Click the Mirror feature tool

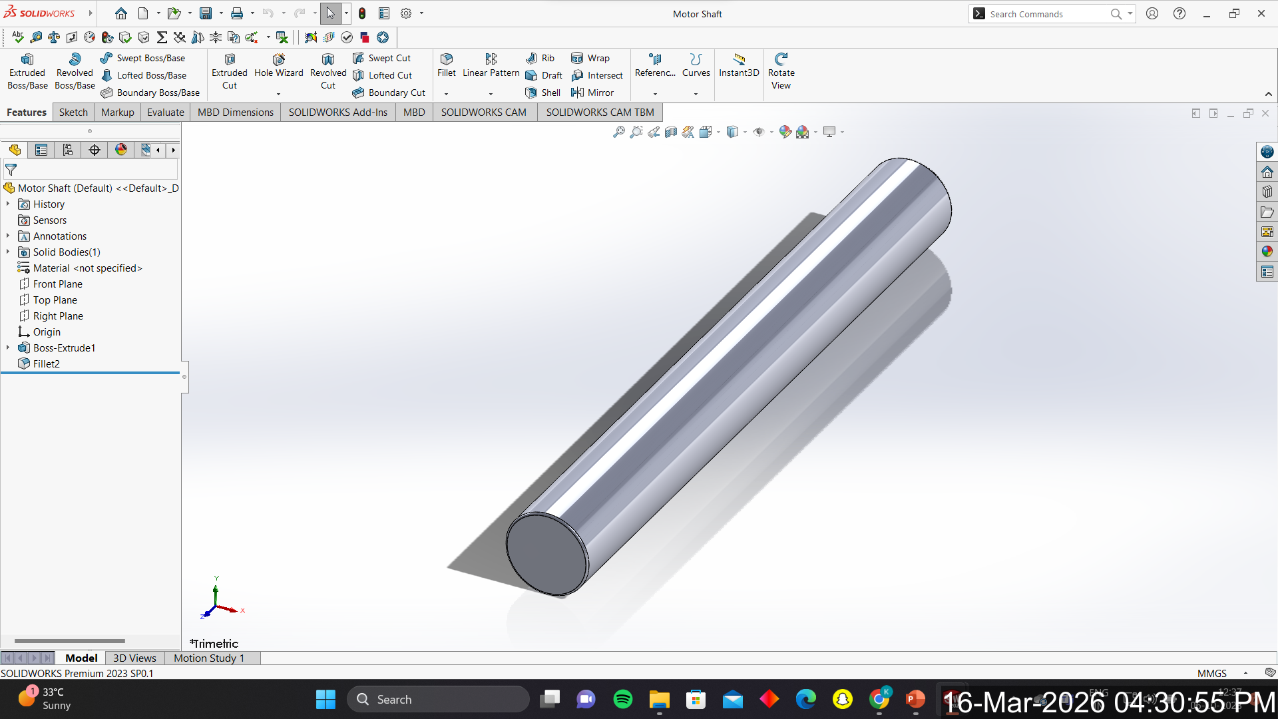pyautogui.click(x=592, y=93)
